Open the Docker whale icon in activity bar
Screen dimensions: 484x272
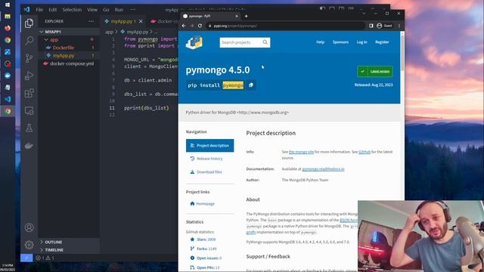click(x=29, y=145)
